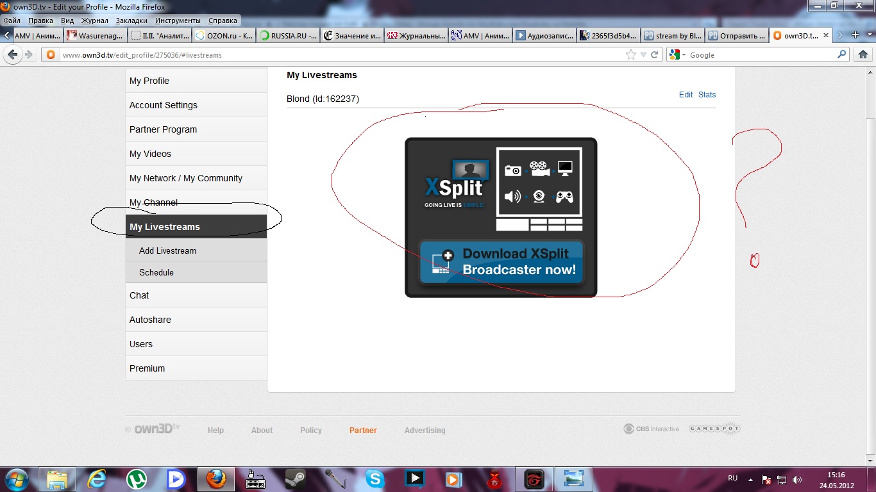The width and height of the screenshot is (876, 492).
Task: Close the own3D.tv browser tab
Action: (826, 35)
